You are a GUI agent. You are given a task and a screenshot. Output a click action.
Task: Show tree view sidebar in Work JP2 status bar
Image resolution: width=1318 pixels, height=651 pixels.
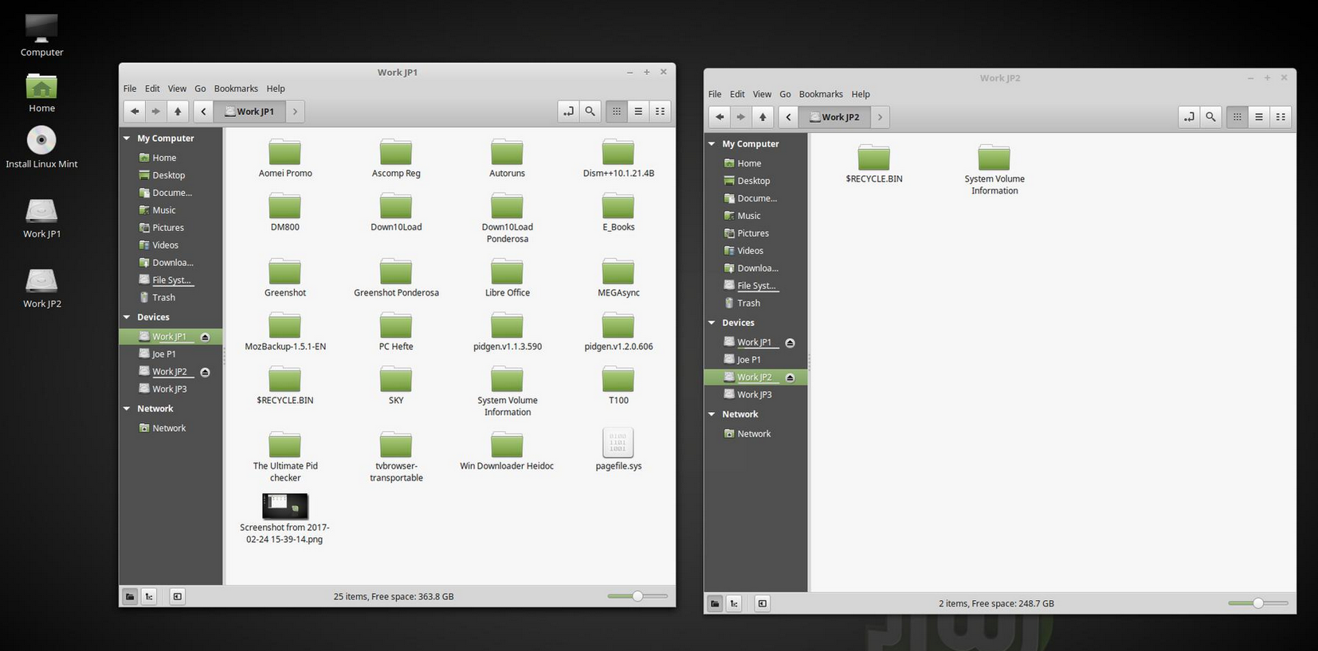tap(734, 603)
